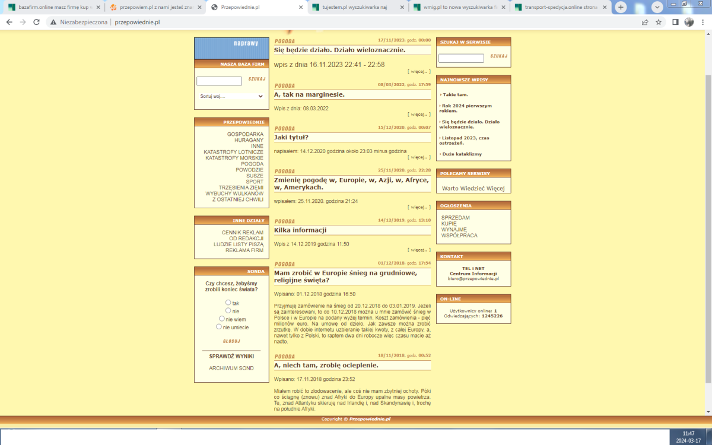
Task: Open the tab search dropdown arrow
Action: [657, 7]
